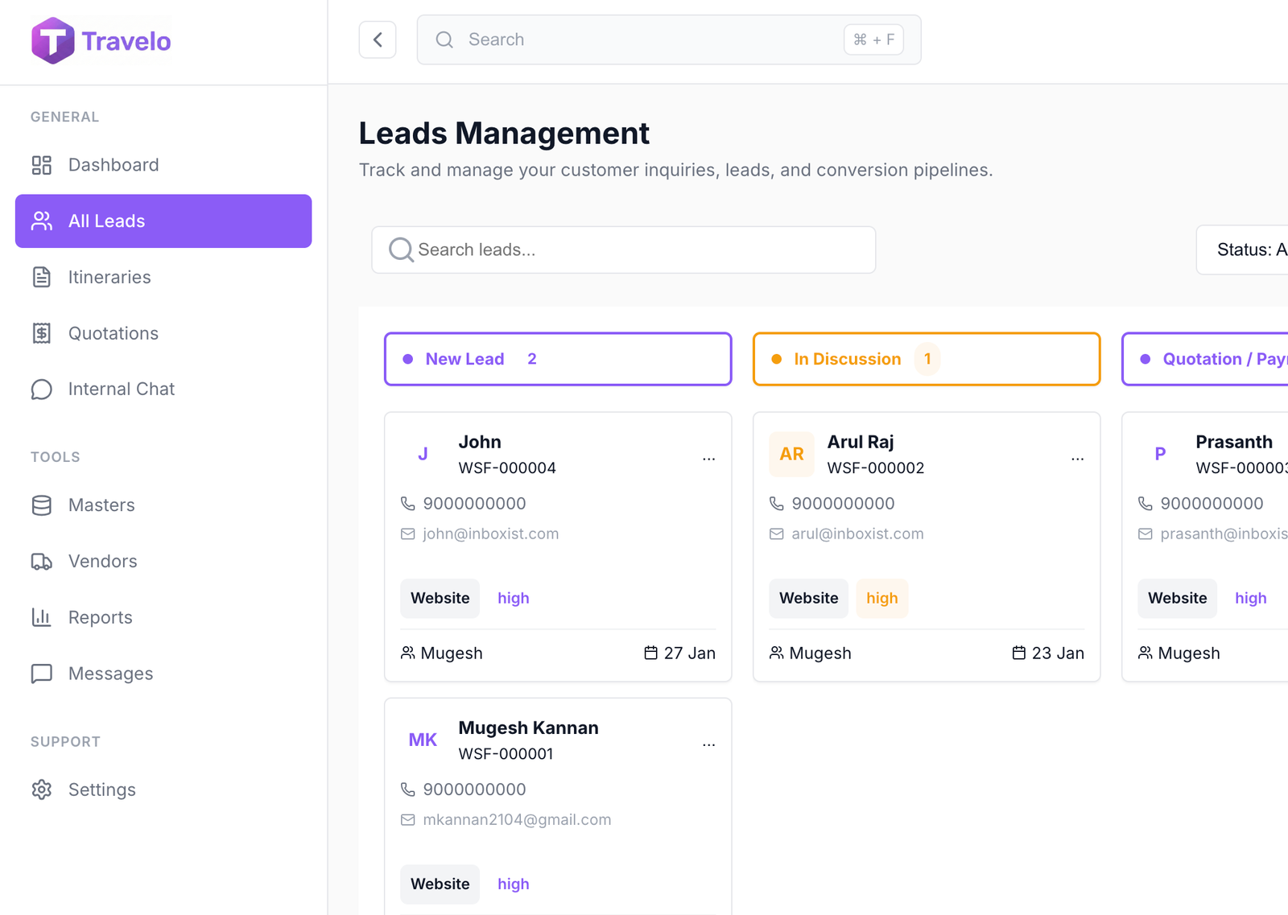Collapse the sidebar with the back chevron
This screenshot has width=1288, height=915.
coord(378,39)
